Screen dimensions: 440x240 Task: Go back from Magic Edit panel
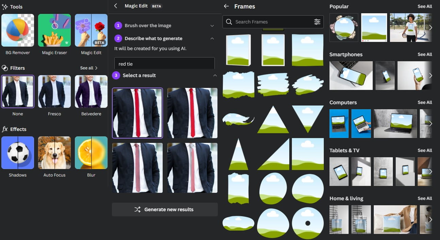click(116, 6)
